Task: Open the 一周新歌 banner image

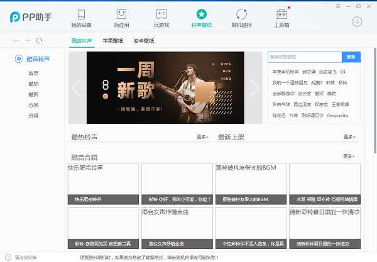Action: tap(165, 88)
